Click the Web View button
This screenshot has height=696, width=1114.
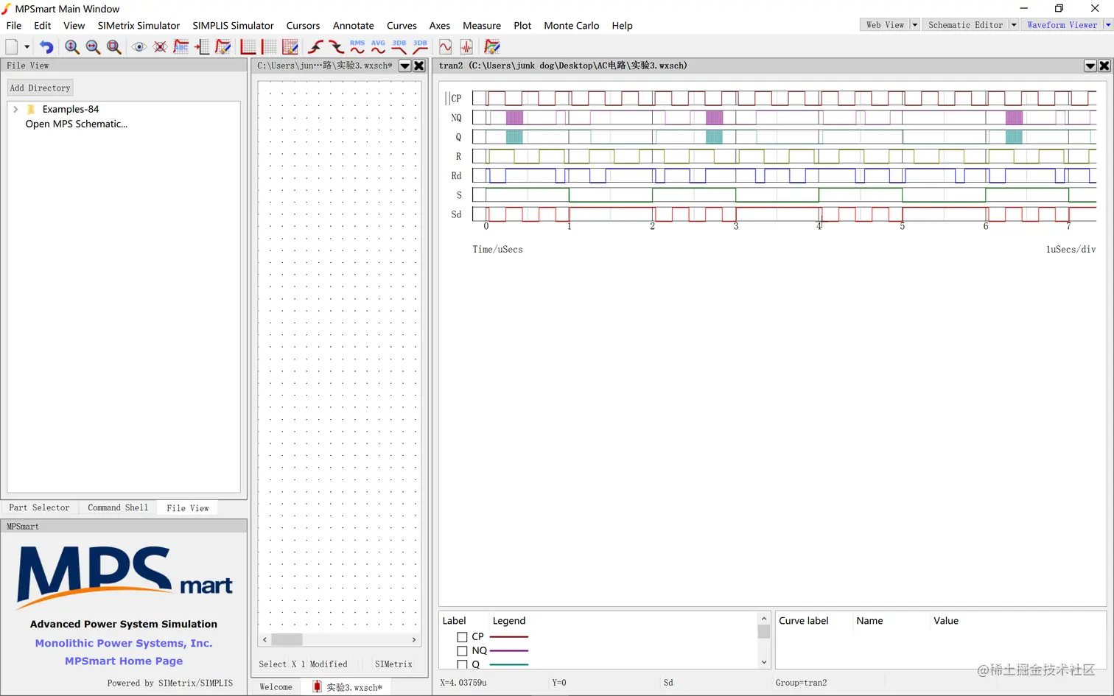(885, 25)
